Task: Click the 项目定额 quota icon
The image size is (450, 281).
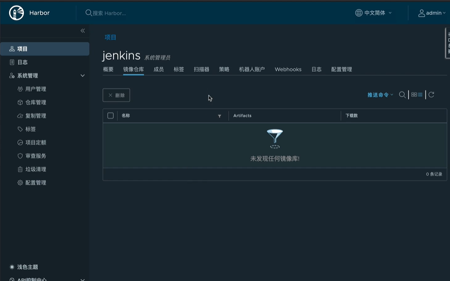Action: click(x=20, y=143)
